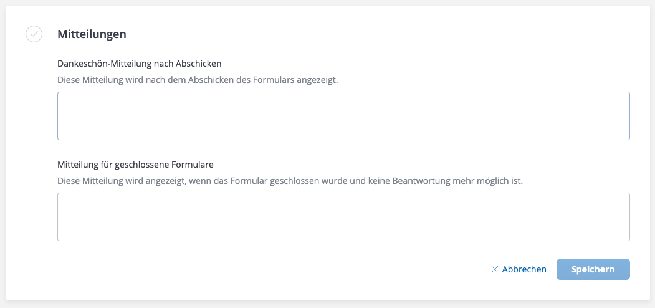The image size is (655, 308).
Task: Click the Mitteilungen section heading
Action: 92,34
